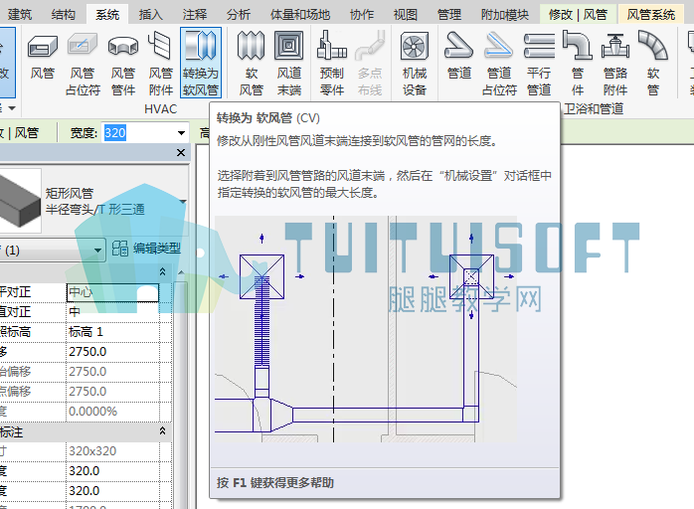Click the size value 320x320
694x509 pixels.
[112, 451]
